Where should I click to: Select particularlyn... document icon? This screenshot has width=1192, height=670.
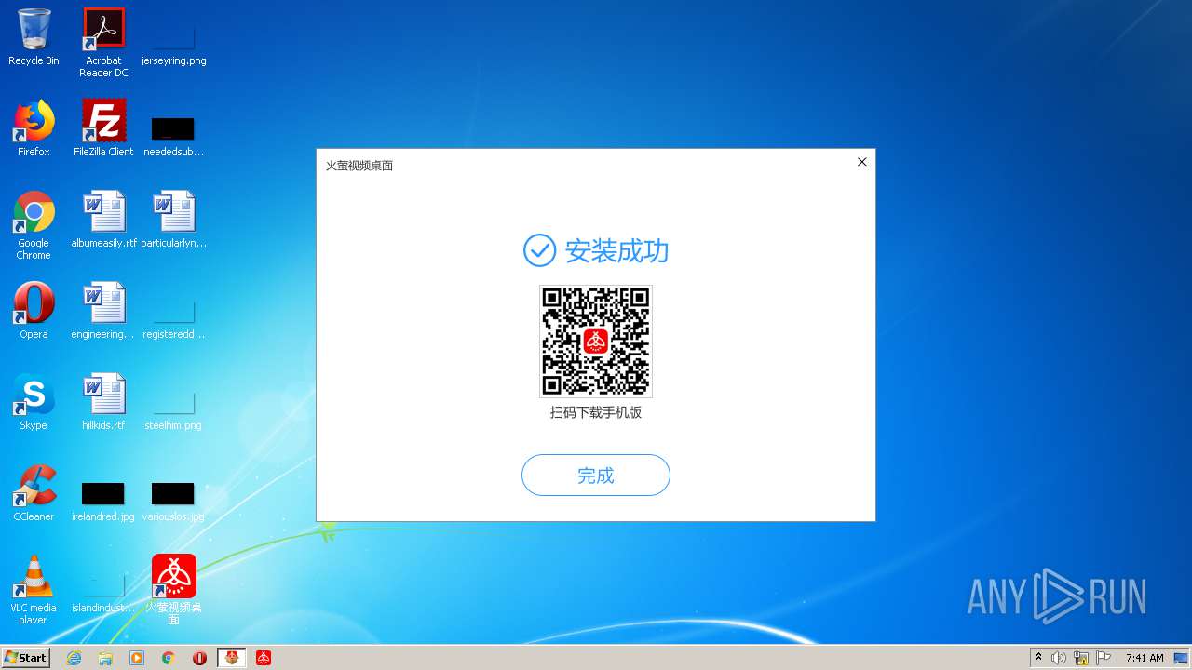[x=173, y=220]
